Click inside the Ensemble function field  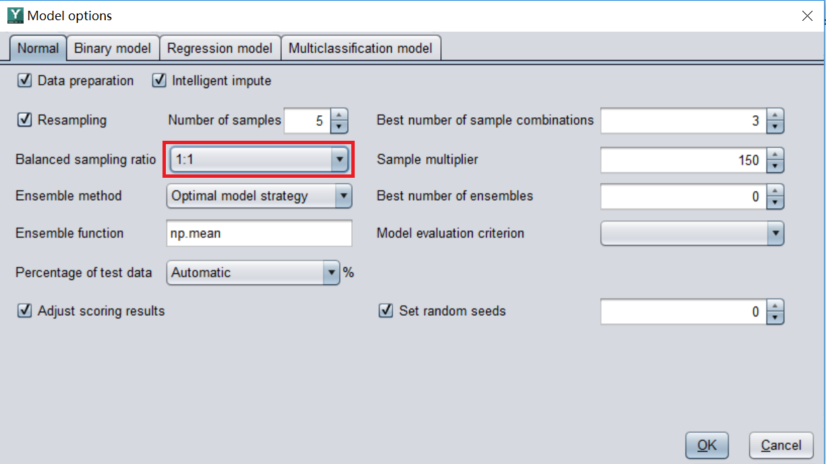pyautogui.click(x=259, y=234)
